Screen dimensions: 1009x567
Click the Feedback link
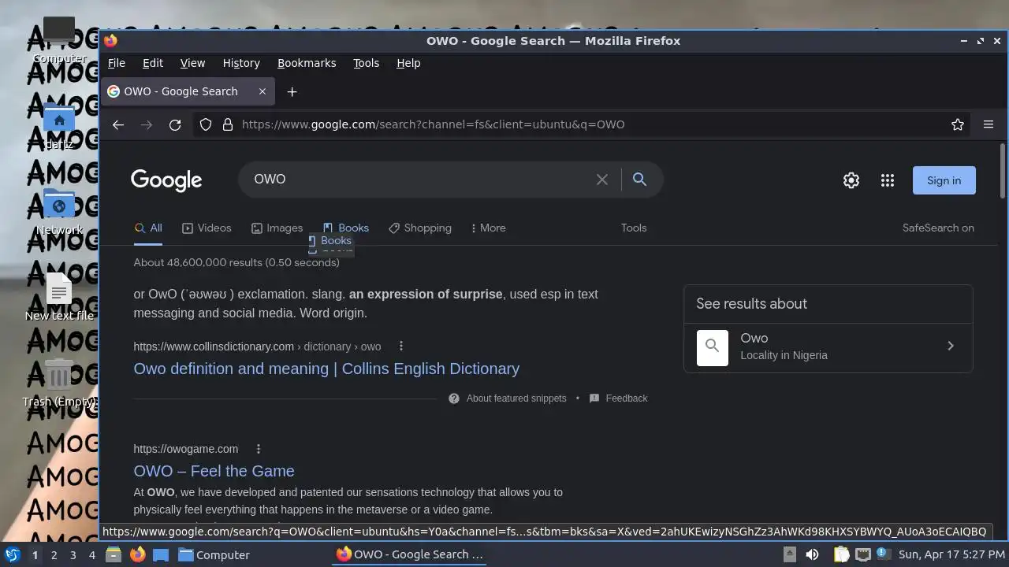[627, 398]
